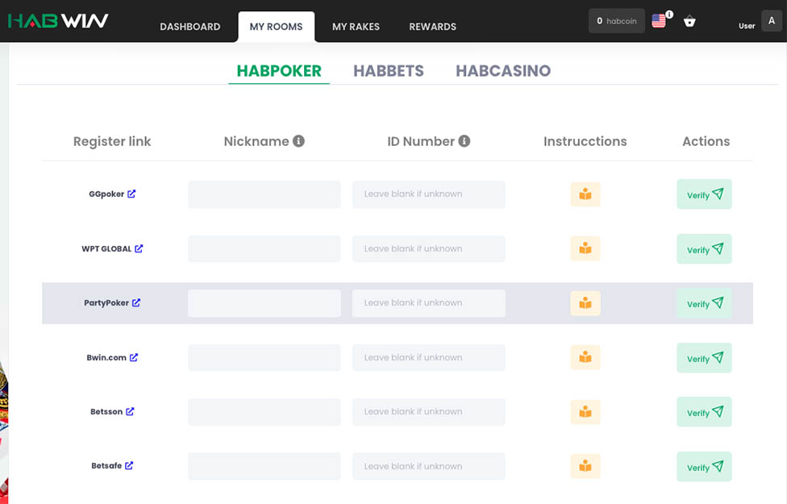The image size is (787, 504).
Task: Click the Actions column header
Action: point(706,142)
